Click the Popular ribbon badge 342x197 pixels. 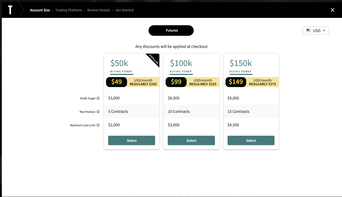click(154, 59)
